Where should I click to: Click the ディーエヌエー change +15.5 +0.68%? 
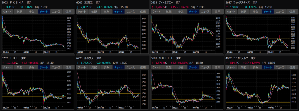coord(180,7)
